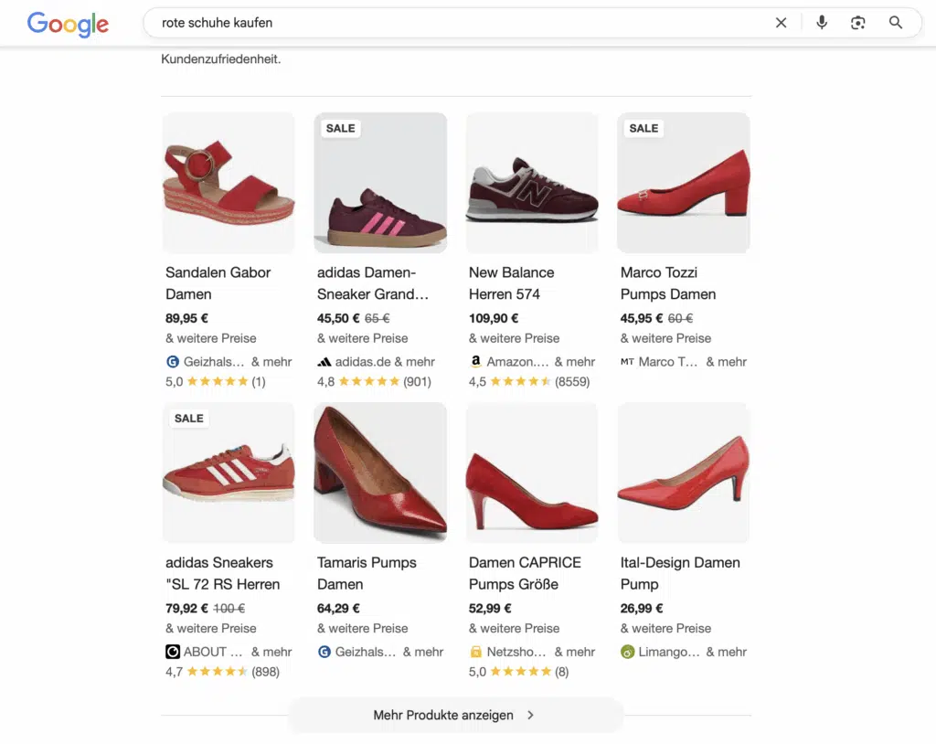Viewport: 936px width, 744px height.
Task: Click the adidas.de merchant icon
Action: (x=324, y=361)
